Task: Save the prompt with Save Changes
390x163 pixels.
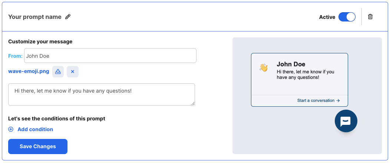Action: [x=38, y=146]
